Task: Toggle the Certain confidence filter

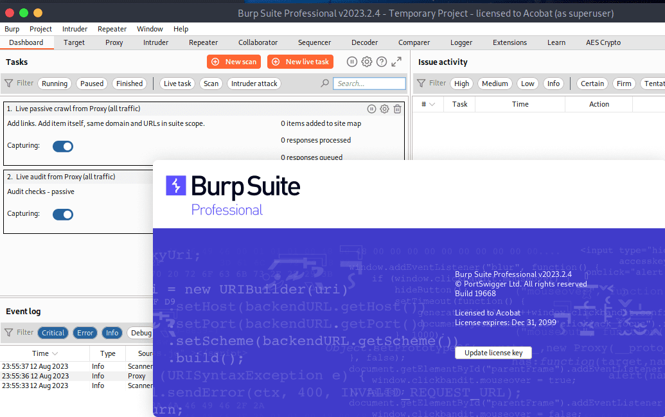Action: [592, 84]
